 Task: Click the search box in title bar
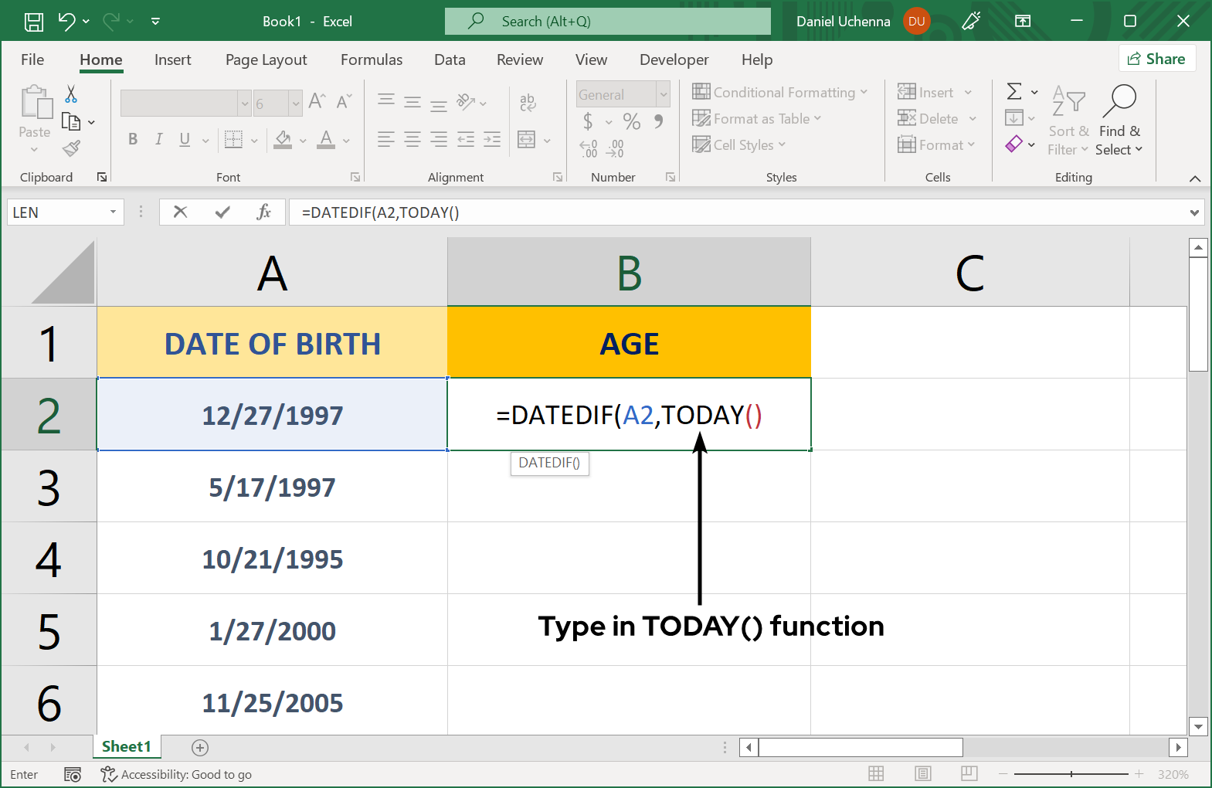point(608,22)
